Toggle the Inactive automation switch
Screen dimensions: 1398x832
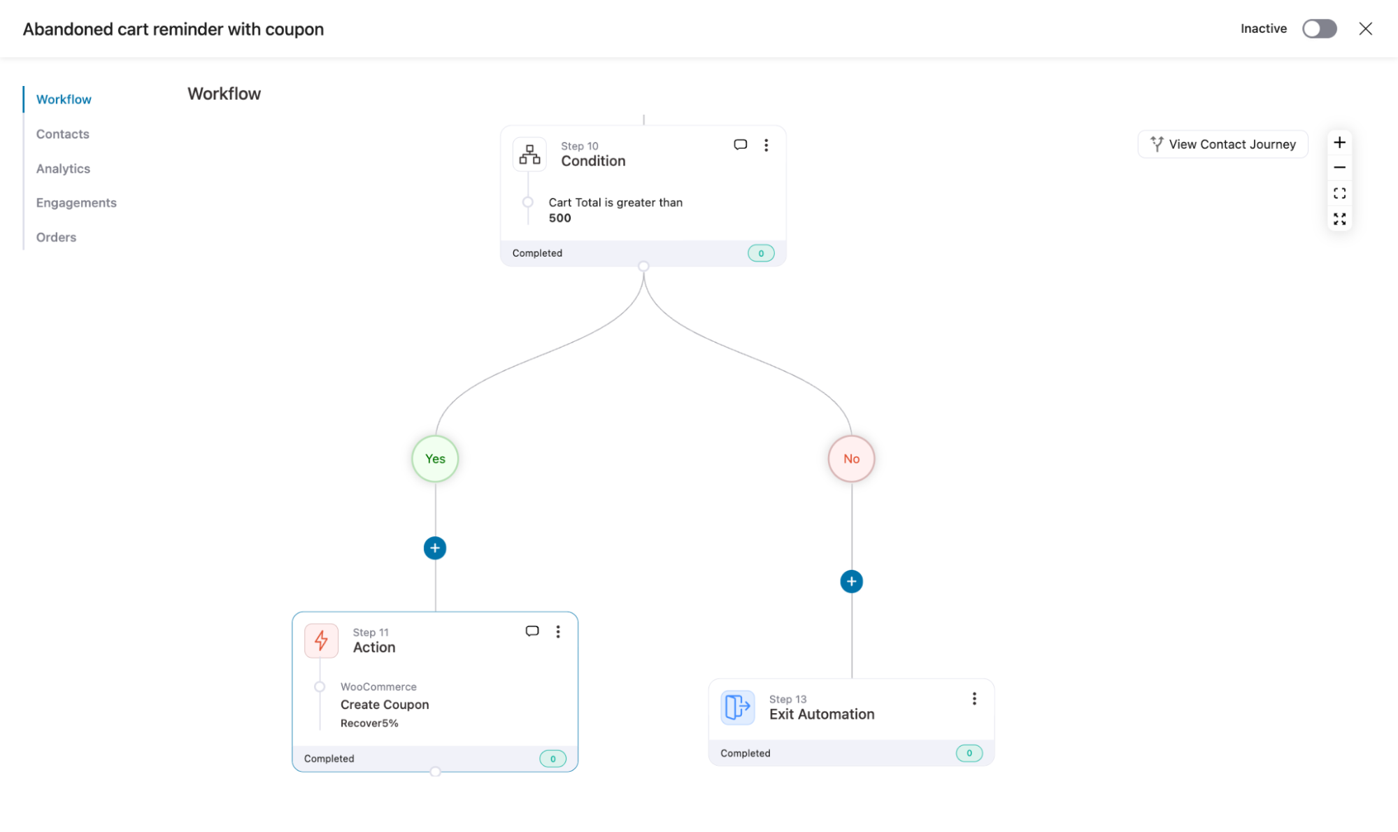pyautogui.click(x=1319, y=29)
